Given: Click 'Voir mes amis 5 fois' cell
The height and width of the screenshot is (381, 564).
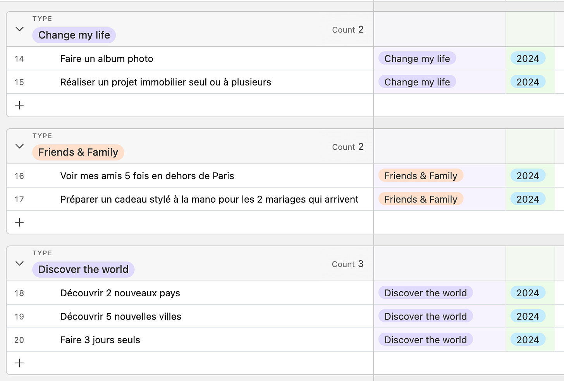Looking at the screenshot, I should tap(147, 176).
